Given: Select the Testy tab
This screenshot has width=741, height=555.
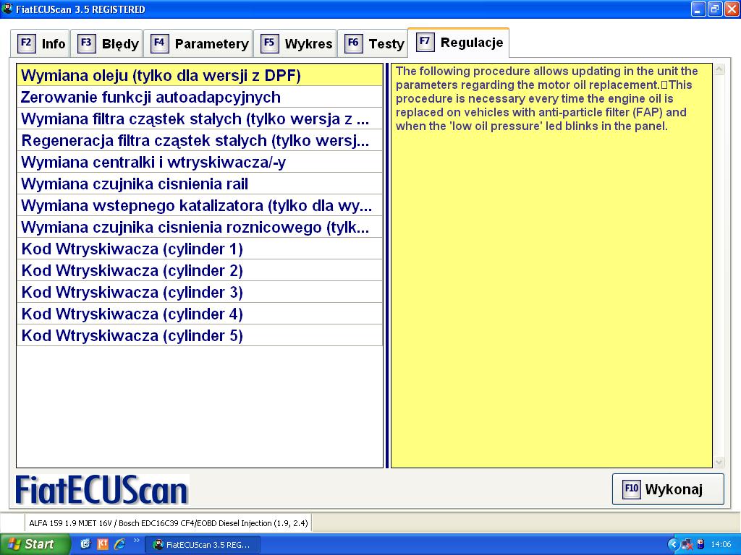Looking at the screenshot, I should pyautogui.click(x=373, y=43).
